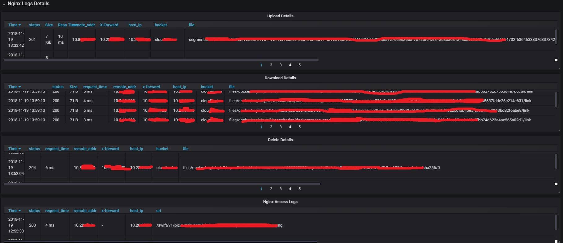Click the Upload Details horizontal scrollbar
Viewport: 563px width, 243px height.
[x=161, y=60]
